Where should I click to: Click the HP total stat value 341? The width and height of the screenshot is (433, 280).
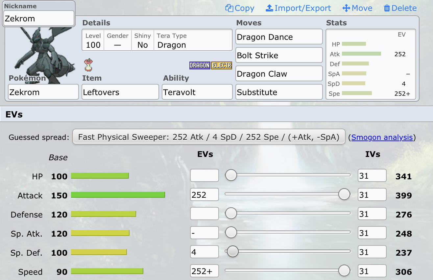404,177
